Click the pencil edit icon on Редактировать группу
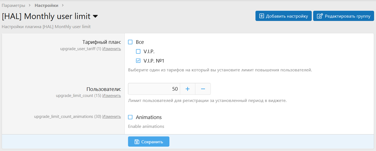376x151 pixels. pyautogui.click(x=320, y=16)
